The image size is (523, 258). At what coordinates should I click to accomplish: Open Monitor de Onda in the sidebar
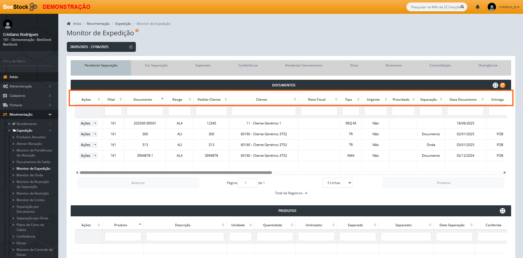pyautogui.click(x=30, y=175)
